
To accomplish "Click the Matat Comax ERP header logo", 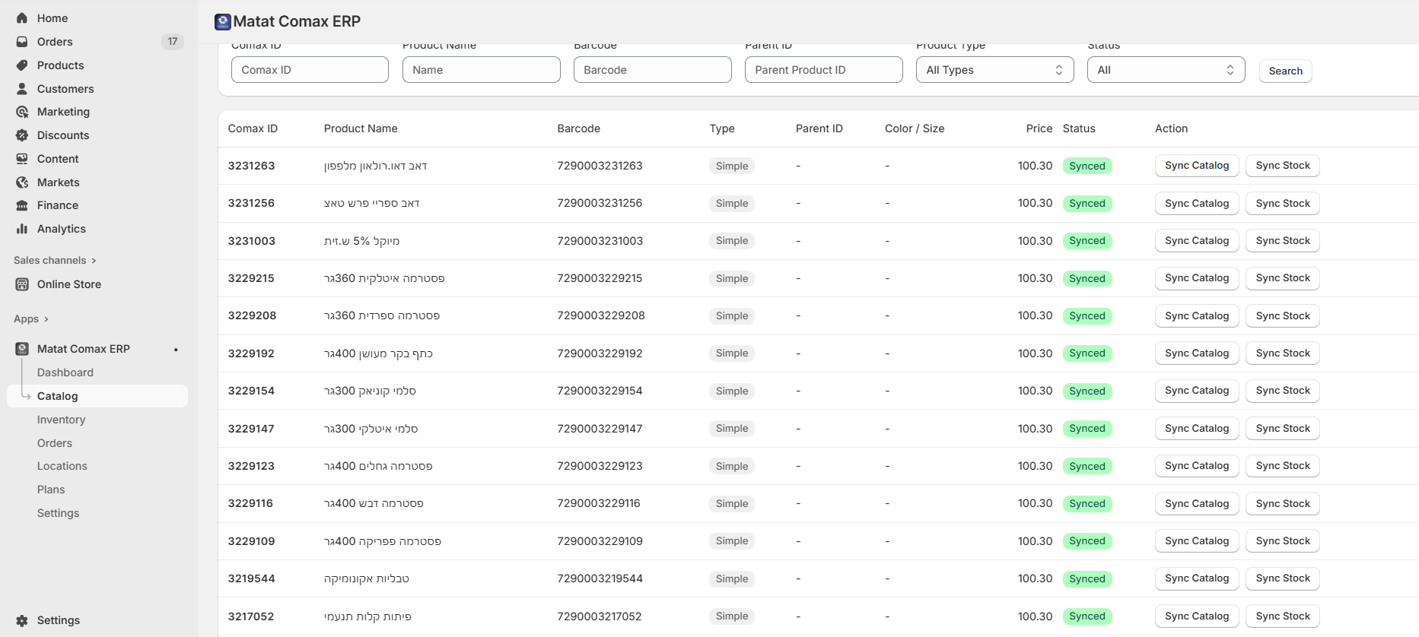I will point(222,22).
